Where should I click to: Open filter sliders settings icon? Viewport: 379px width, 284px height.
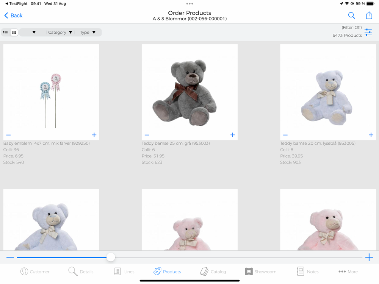(x=368, y=32)
